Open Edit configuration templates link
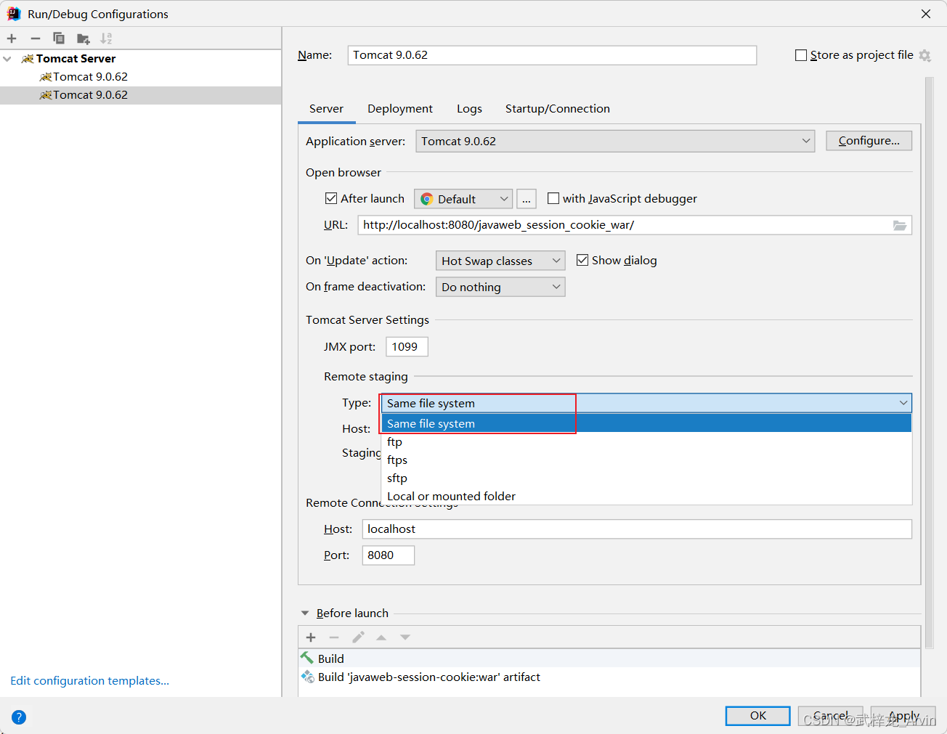Image resolution: width=947 pixels, height=734 pixels. pos(89,680)
